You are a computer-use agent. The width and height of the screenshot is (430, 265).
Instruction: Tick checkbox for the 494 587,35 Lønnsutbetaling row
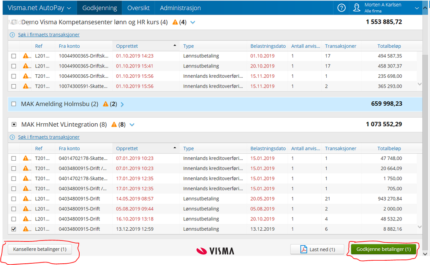tap(14, 56)
